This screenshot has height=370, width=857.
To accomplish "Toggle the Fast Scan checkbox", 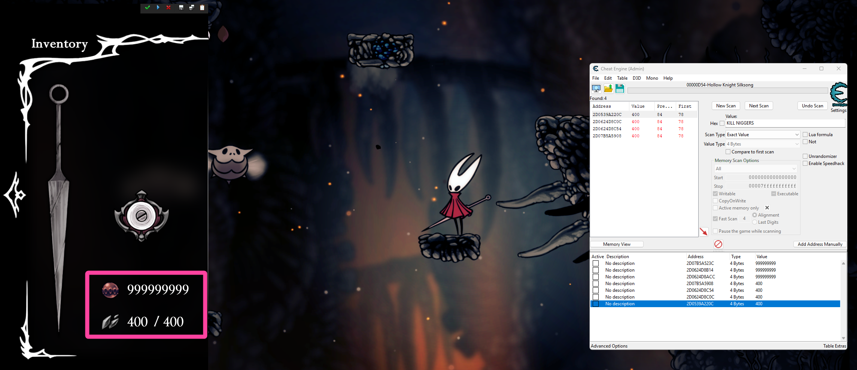I will [715, 219].
